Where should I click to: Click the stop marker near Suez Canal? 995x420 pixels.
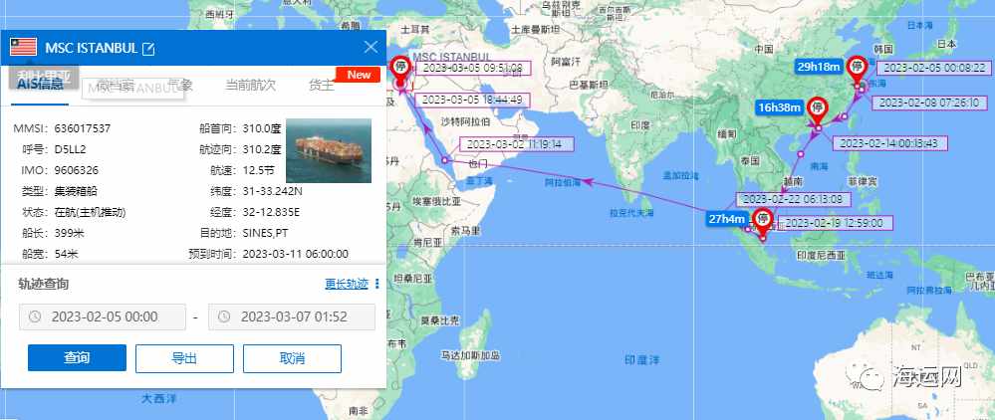(400, 68)
